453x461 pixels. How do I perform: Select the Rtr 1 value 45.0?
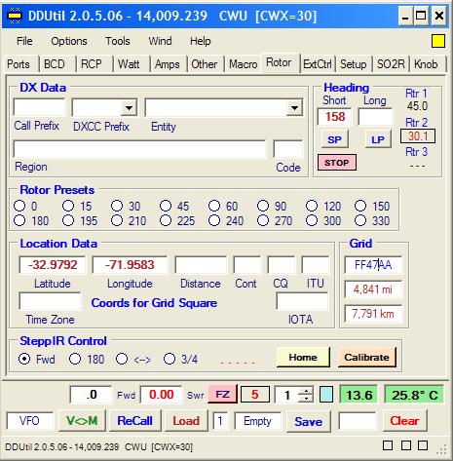(x=417, y=106)
